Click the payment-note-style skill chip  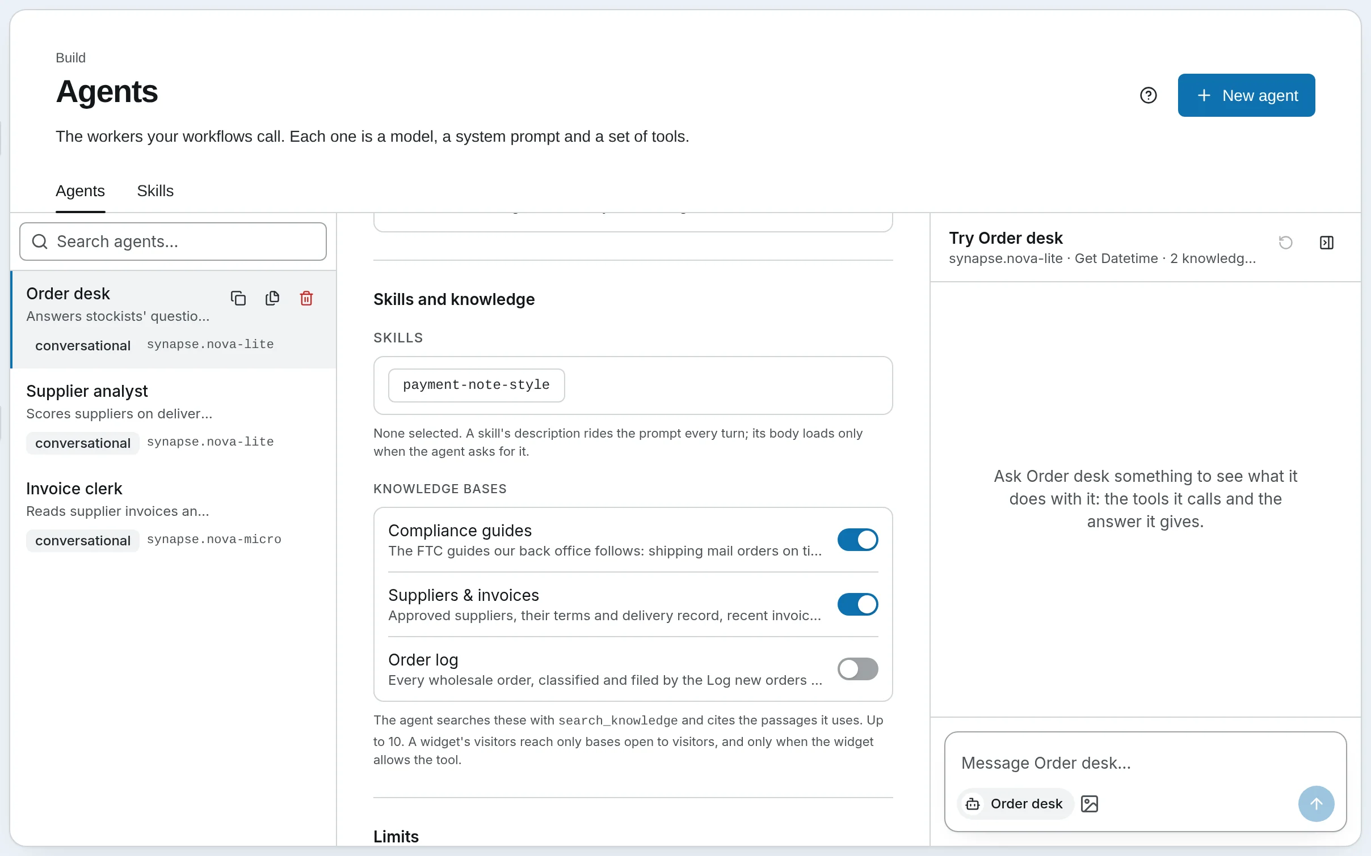tap(476, 385)
